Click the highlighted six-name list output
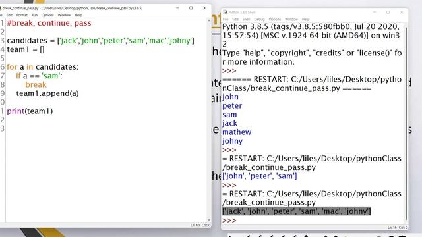 tap(297, 211)
